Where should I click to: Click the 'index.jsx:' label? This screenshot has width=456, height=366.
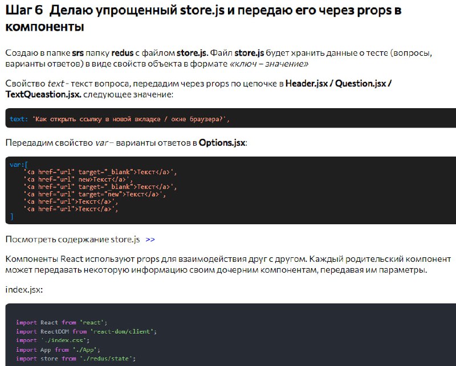coord(24,290)
